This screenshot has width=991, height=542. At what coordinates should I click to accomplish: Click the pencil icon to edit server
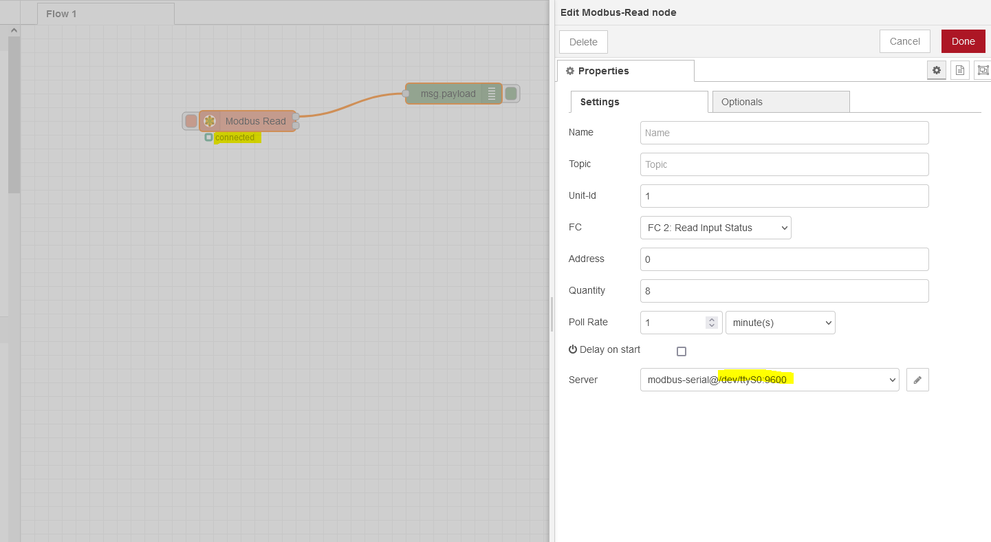(x=917, y=380)
